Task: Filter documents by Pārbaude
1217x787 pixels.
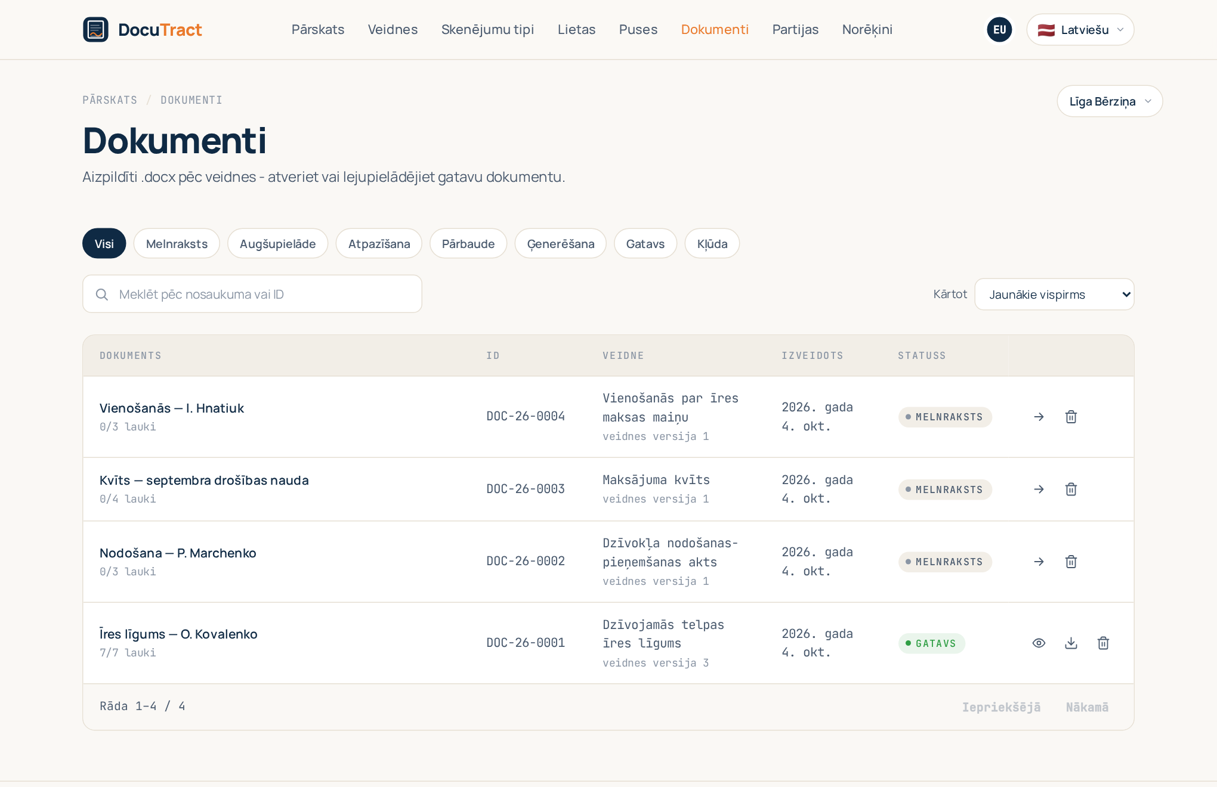Action: click(468, 243)
